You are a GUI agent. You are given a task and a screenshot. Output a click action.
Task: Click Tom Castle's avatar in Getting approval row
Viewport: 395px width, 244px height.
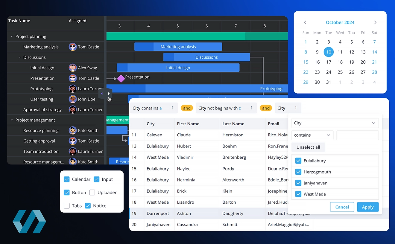pyautogui.click(x=72, y=141)
